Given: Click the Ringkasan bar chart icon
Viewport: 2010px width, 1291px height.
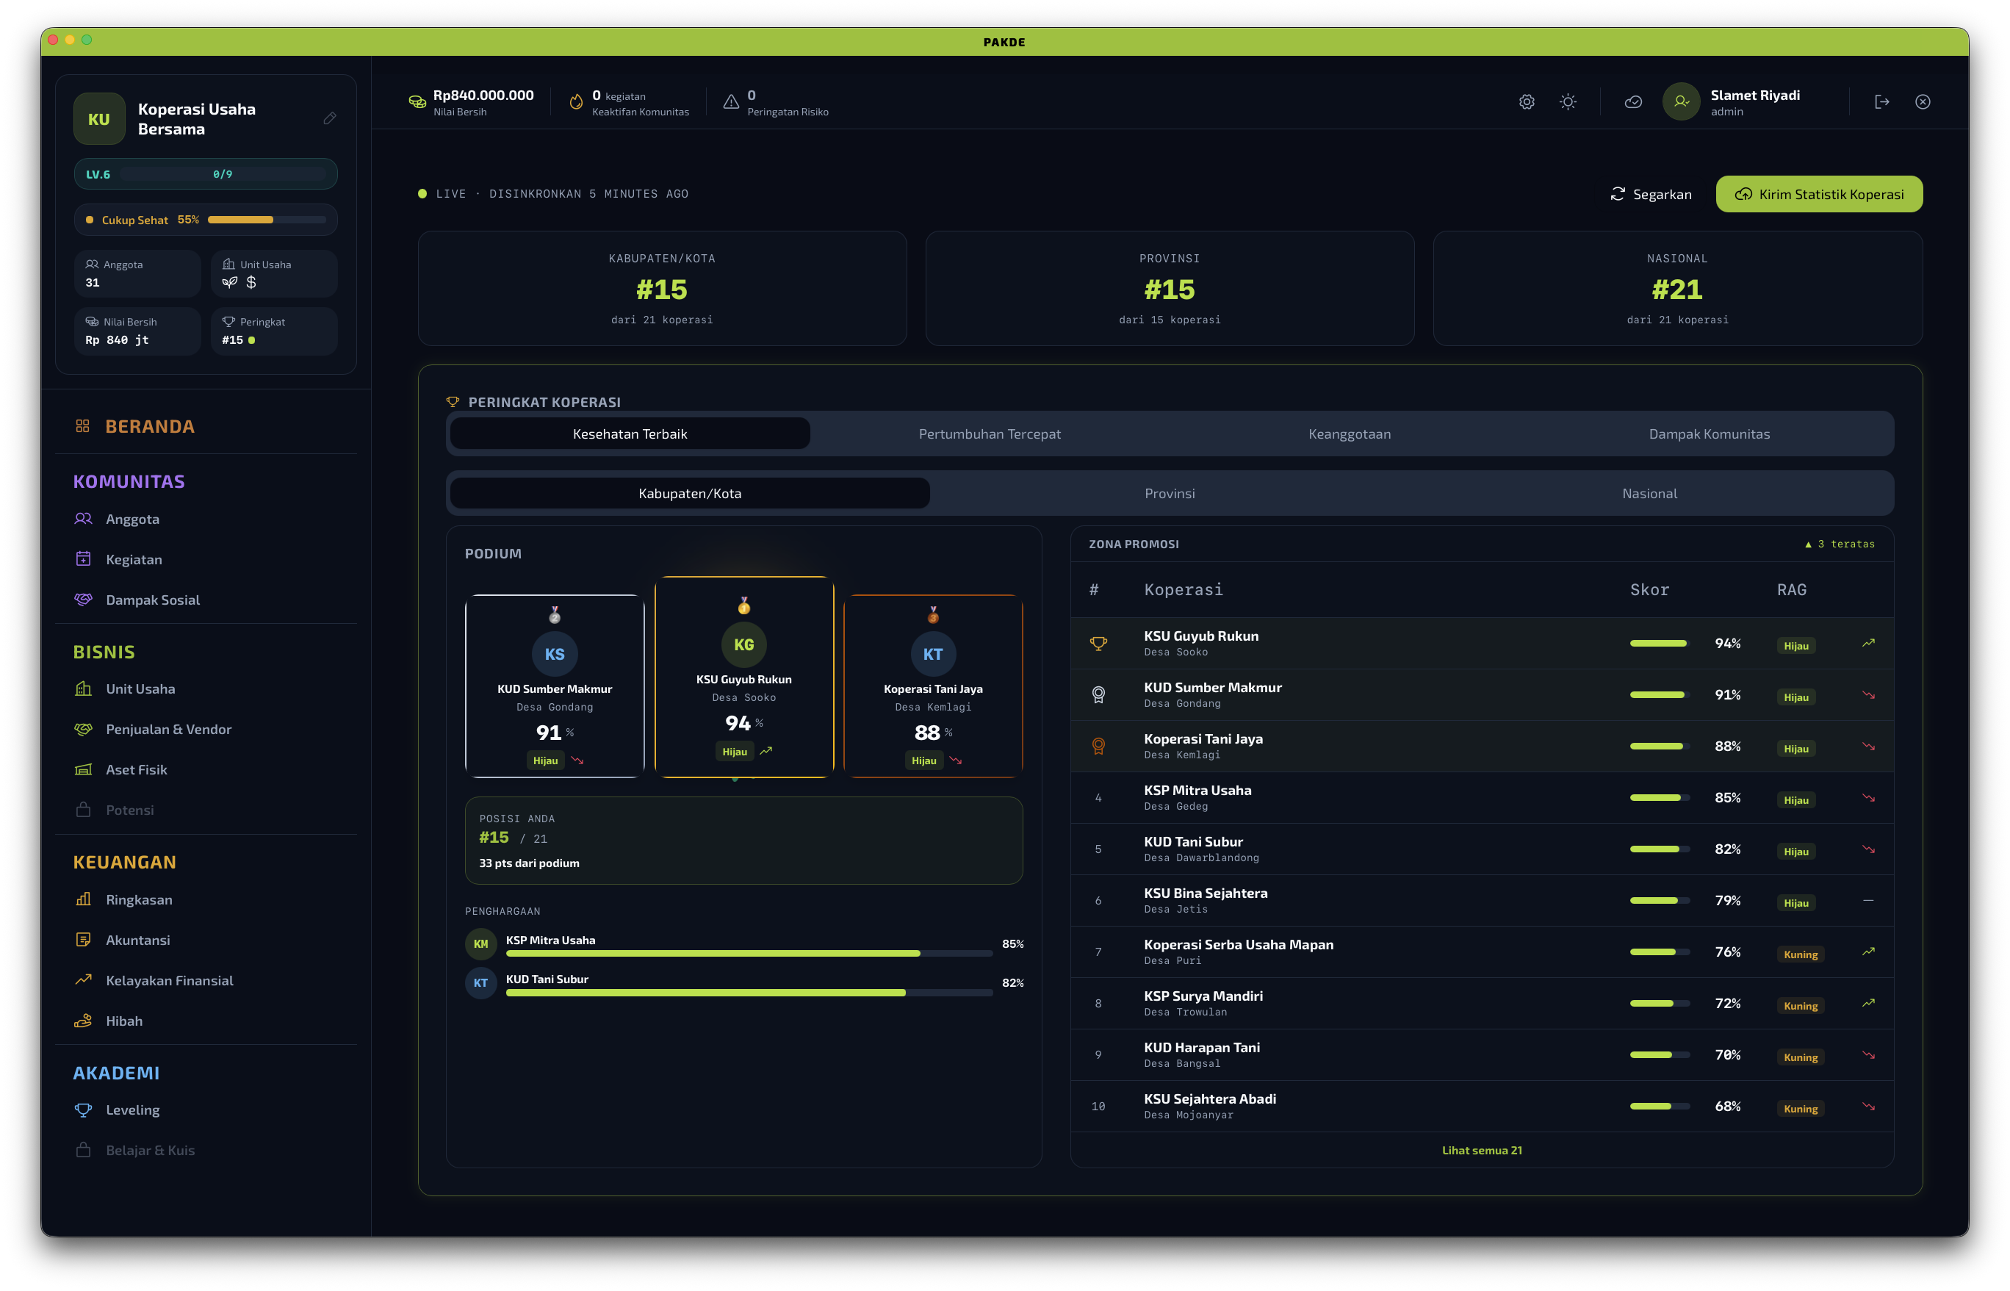Looking at the screenshot, I should click(x=83, y=899).
